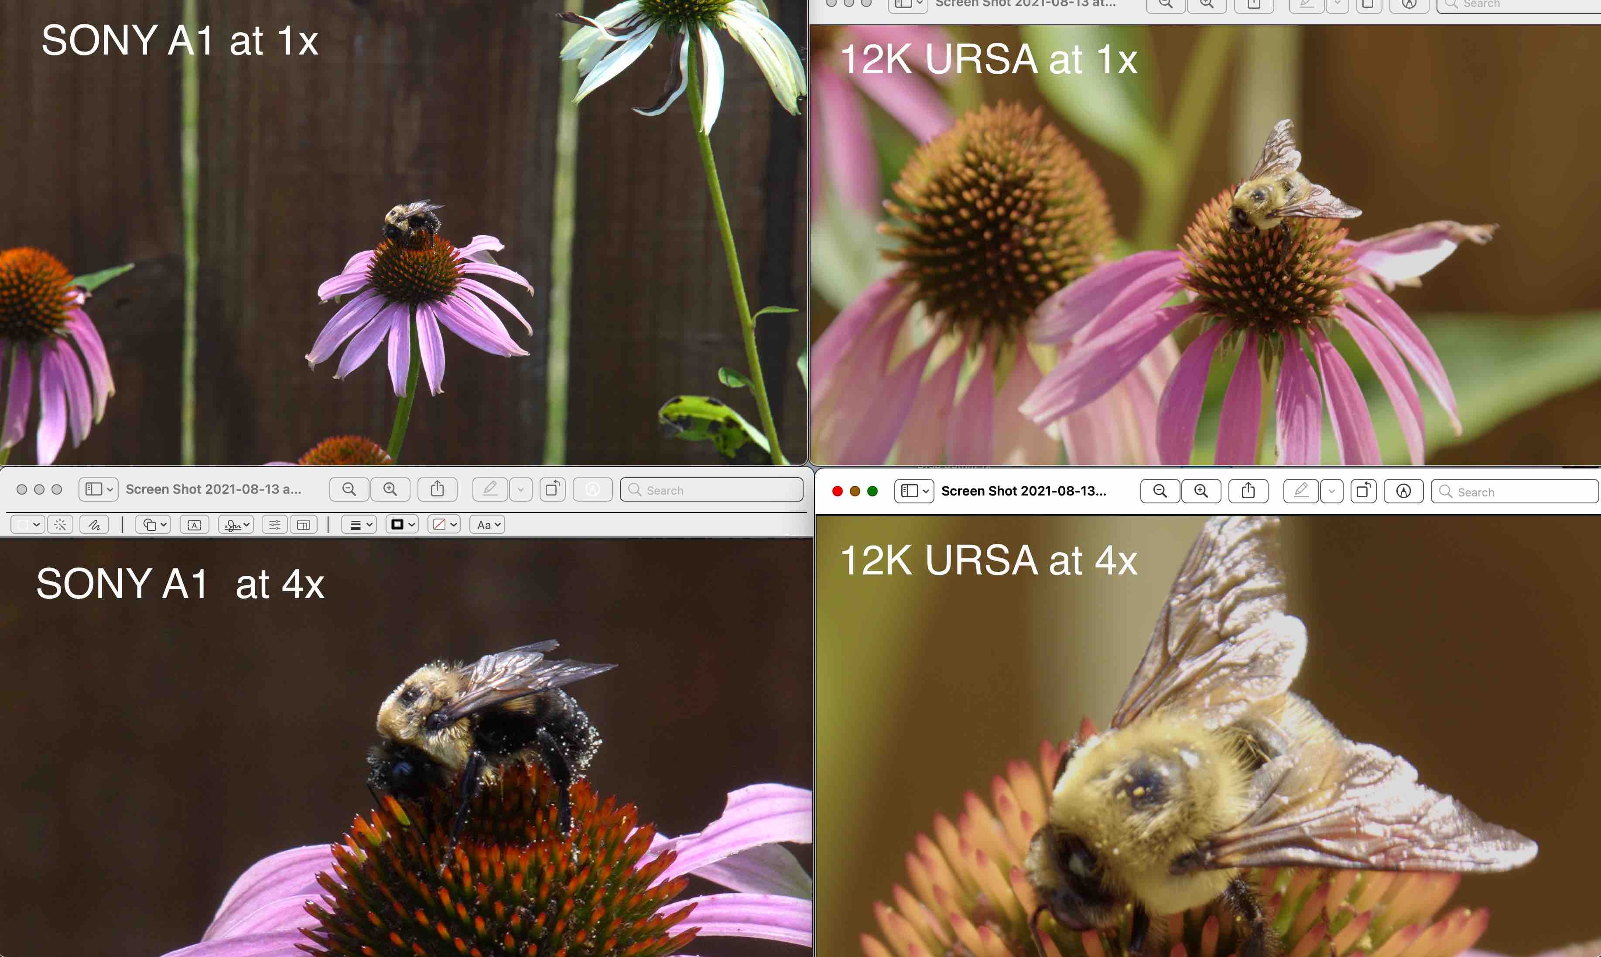1601x957 pixels.
Task: Open the Shape Style line thickness dropdown
Action: [359, 525]
